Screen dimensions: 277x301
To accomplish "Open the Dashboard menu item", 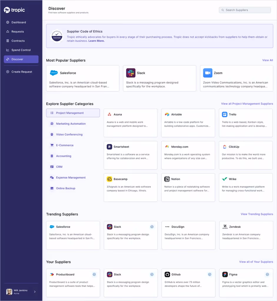I will click(21, 22).
